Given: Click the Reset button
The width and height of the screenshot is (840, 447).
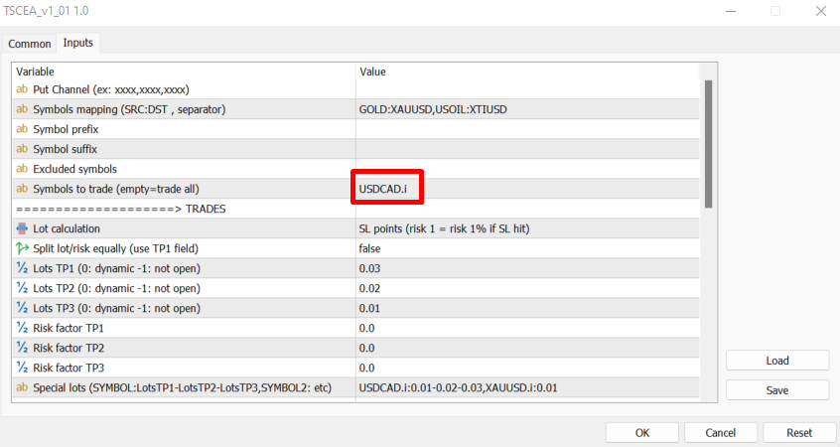Looking at the screenshot, I should point(798,433).
